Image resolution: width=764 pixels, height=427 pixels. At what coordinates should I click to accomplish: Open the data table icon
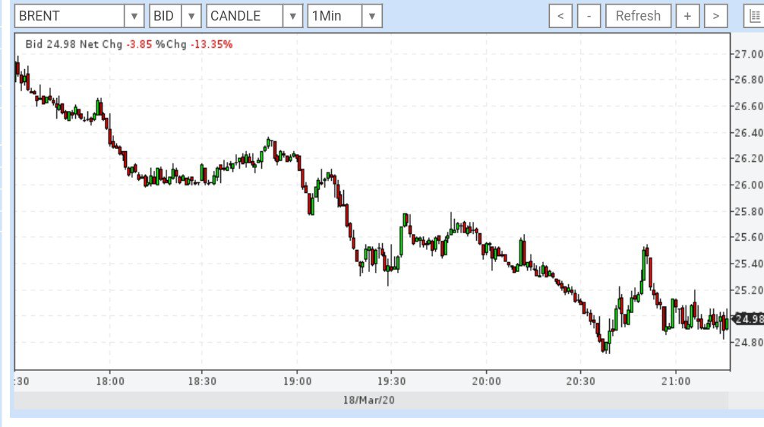pos(754,16)
